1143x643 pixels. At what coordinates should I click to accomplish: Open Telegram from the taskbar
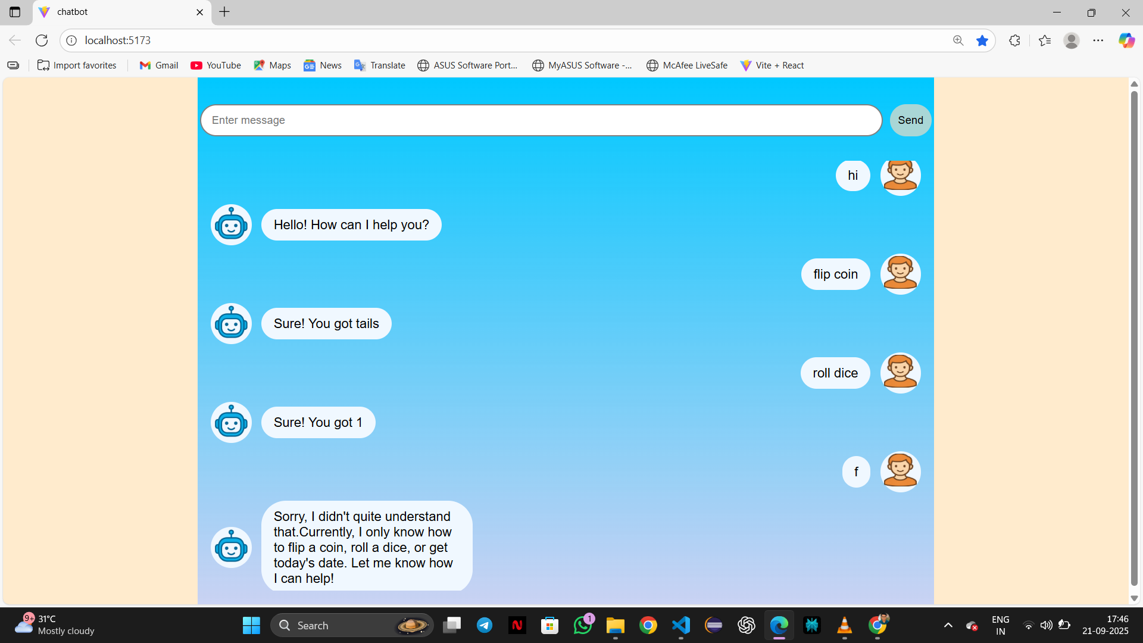point(485,625)
